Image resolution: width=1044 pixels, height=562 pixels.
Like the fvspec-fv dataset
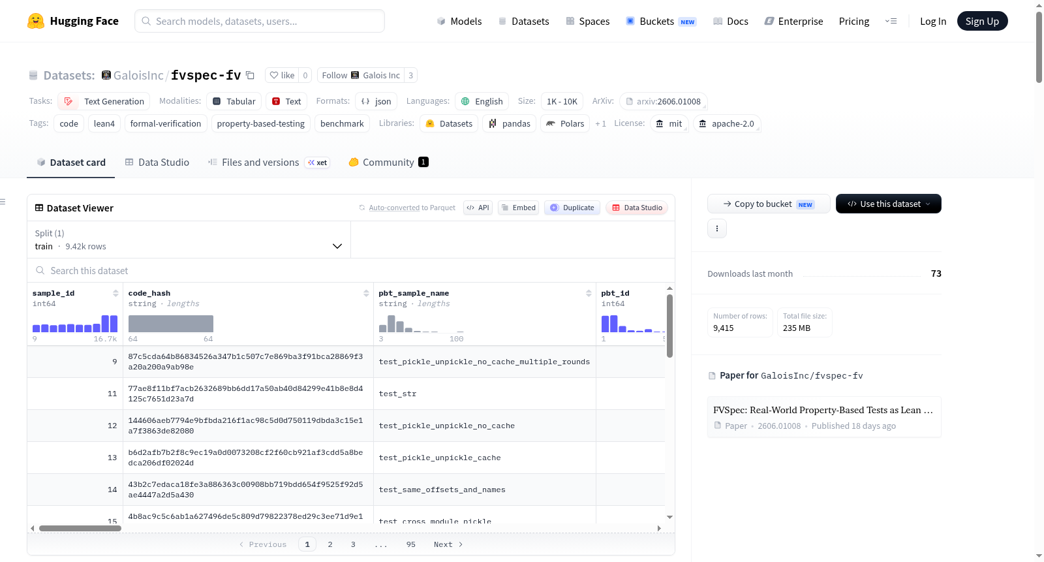283,75
